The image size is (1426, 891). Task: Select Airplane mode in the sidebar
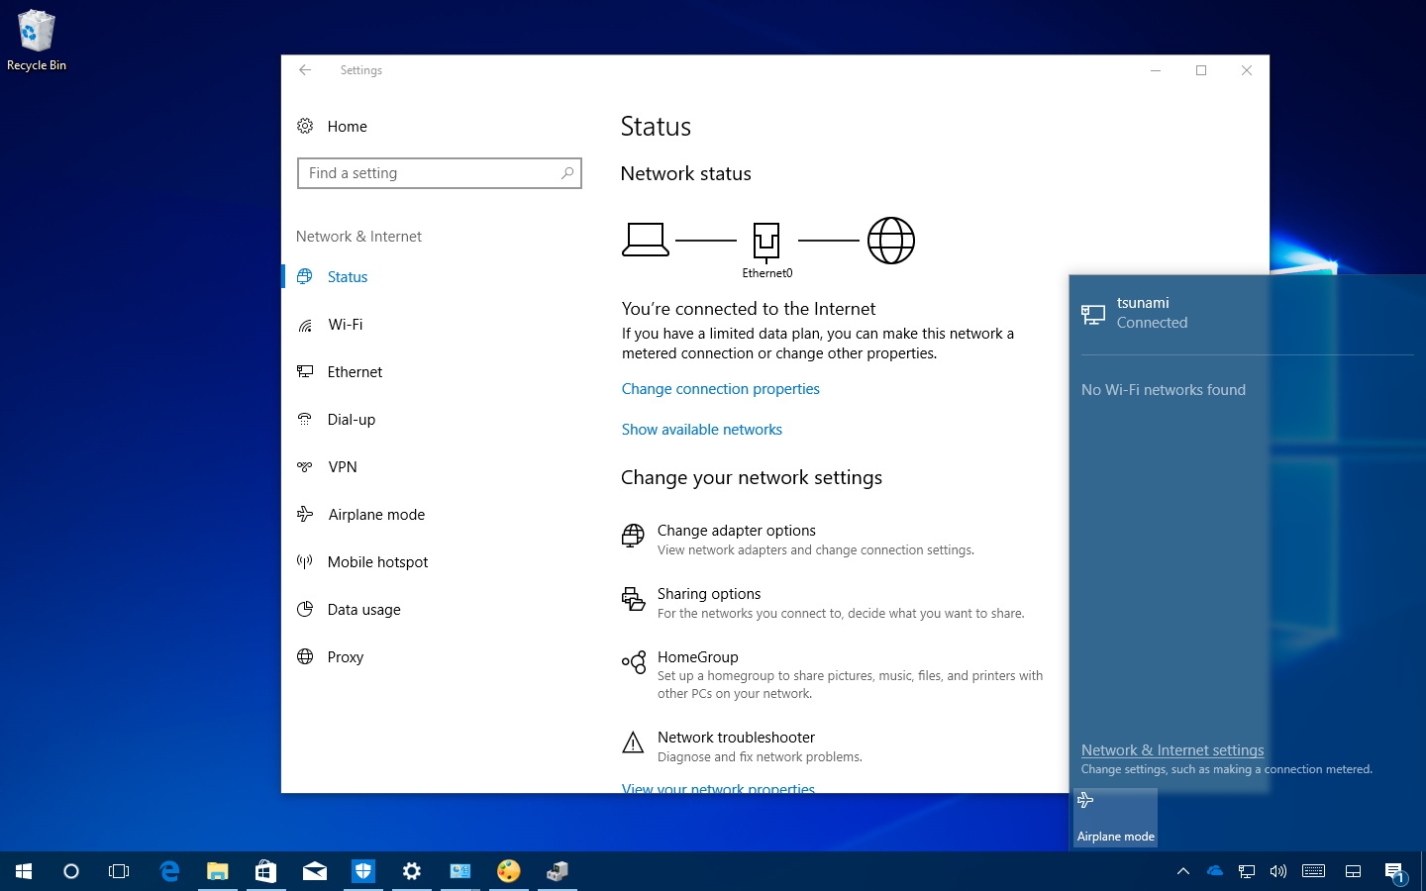click(x=376, y=514)
